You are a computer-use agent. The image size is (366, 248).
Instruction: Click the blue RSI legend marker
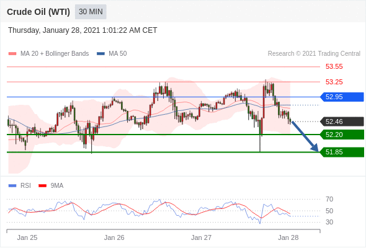click(x=12, y=186)
